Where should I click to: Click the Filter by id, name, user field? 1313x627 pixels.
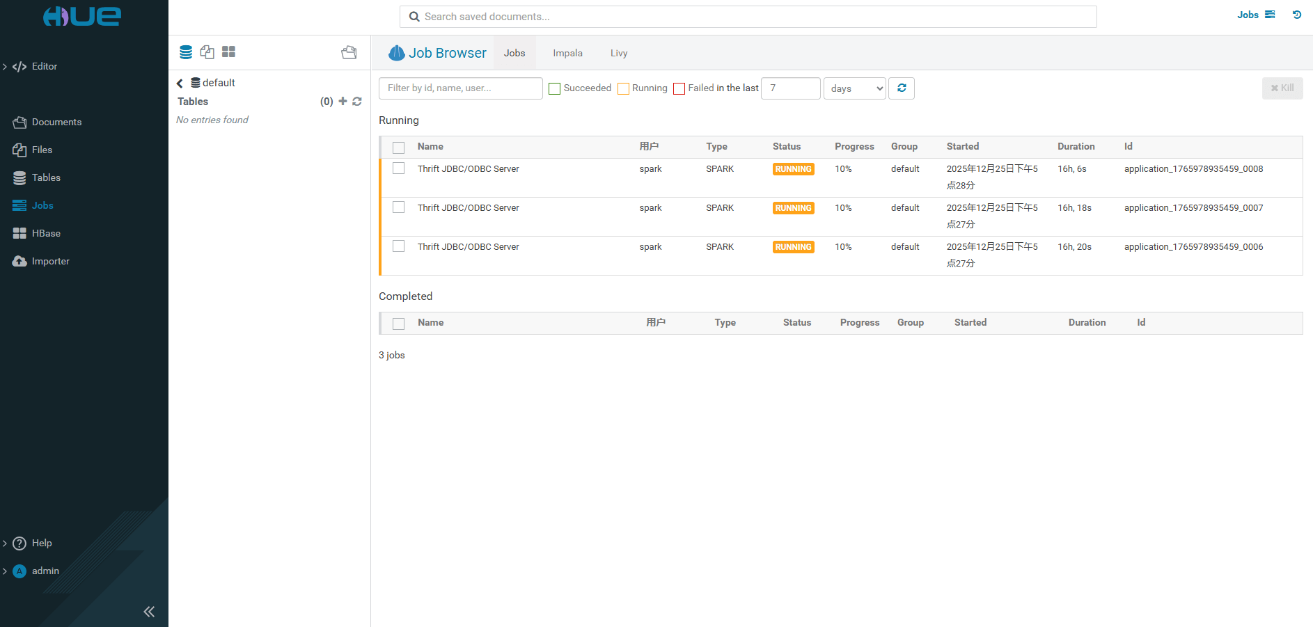click(460, 88)
